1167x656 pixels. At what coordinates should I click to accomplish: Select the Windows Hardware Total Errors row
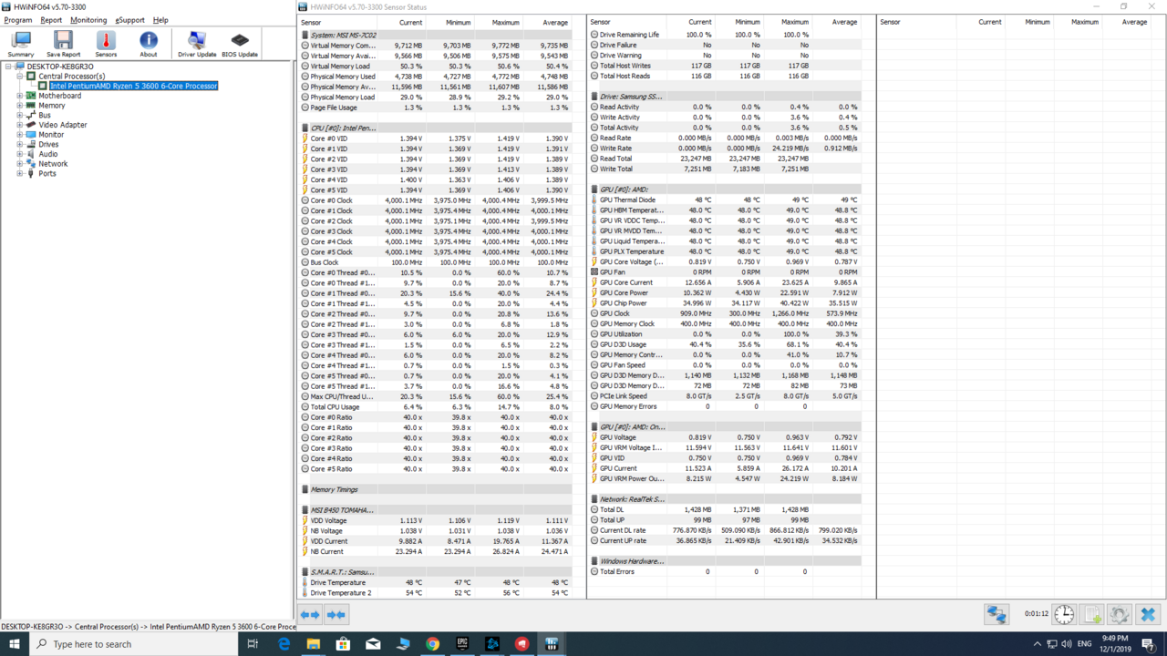coord(725,572)
